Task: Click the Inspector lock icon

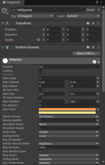Action: tap(97, 2)
